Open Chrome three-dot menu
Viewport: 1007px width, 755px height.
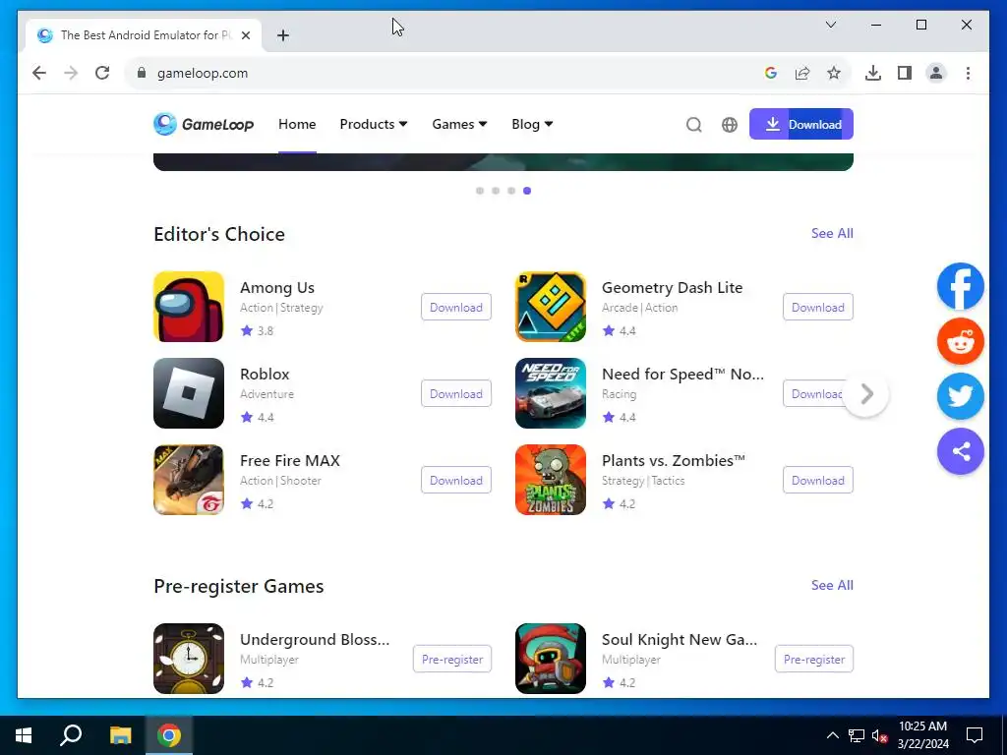pyautogui.click(x=968, y=73)
